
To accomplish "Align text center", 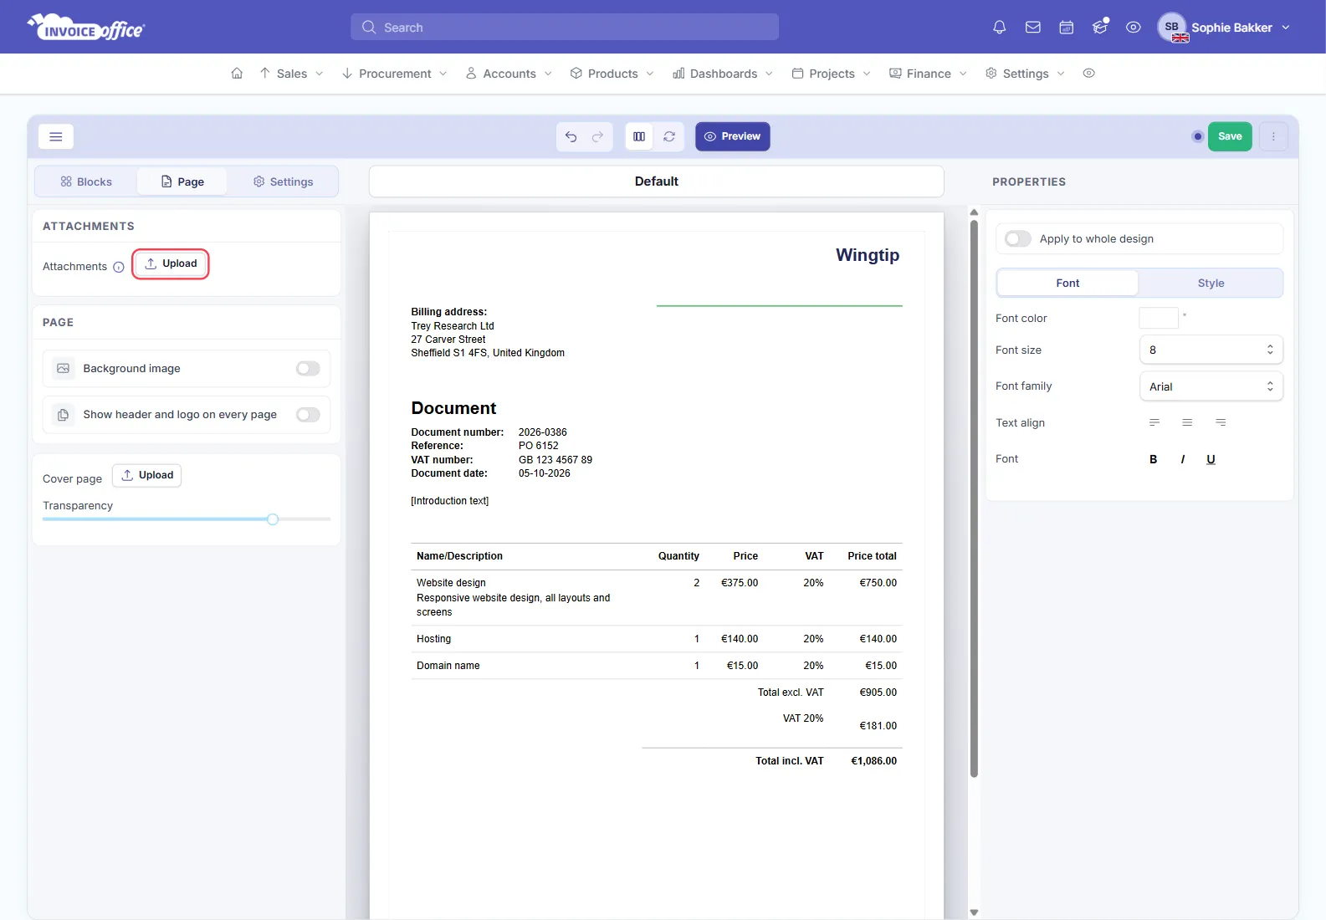I will pyautogui.click(x=1187, y=422).
